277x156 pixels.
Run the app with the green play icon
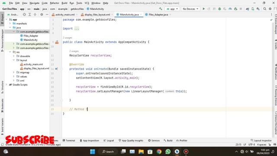[203, 9]
